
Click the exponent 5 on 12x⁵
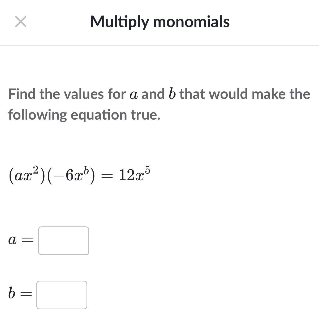point(148,170)
